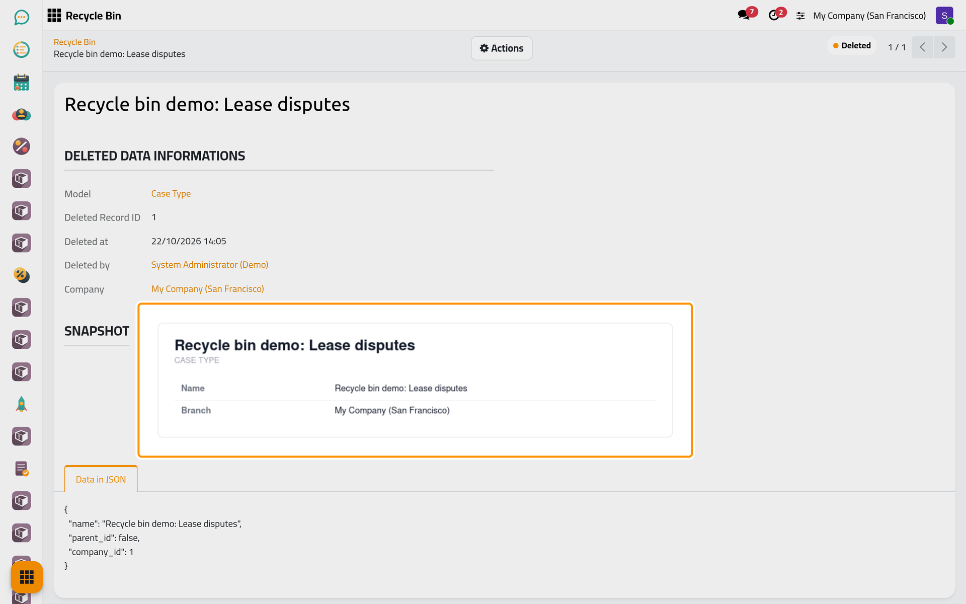
Task: Click the JSON line "parent_id": false
Action: tap(104, 538)
